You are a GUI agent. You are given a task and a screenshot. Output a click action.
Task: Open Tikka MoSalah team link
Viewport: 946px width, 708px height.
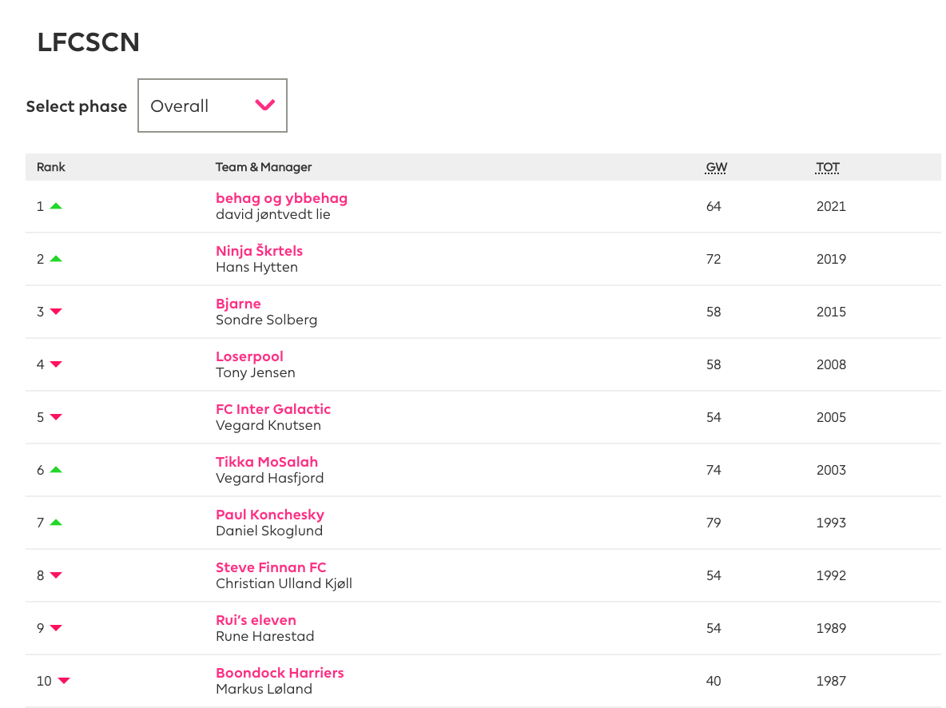tap(266, 462)
